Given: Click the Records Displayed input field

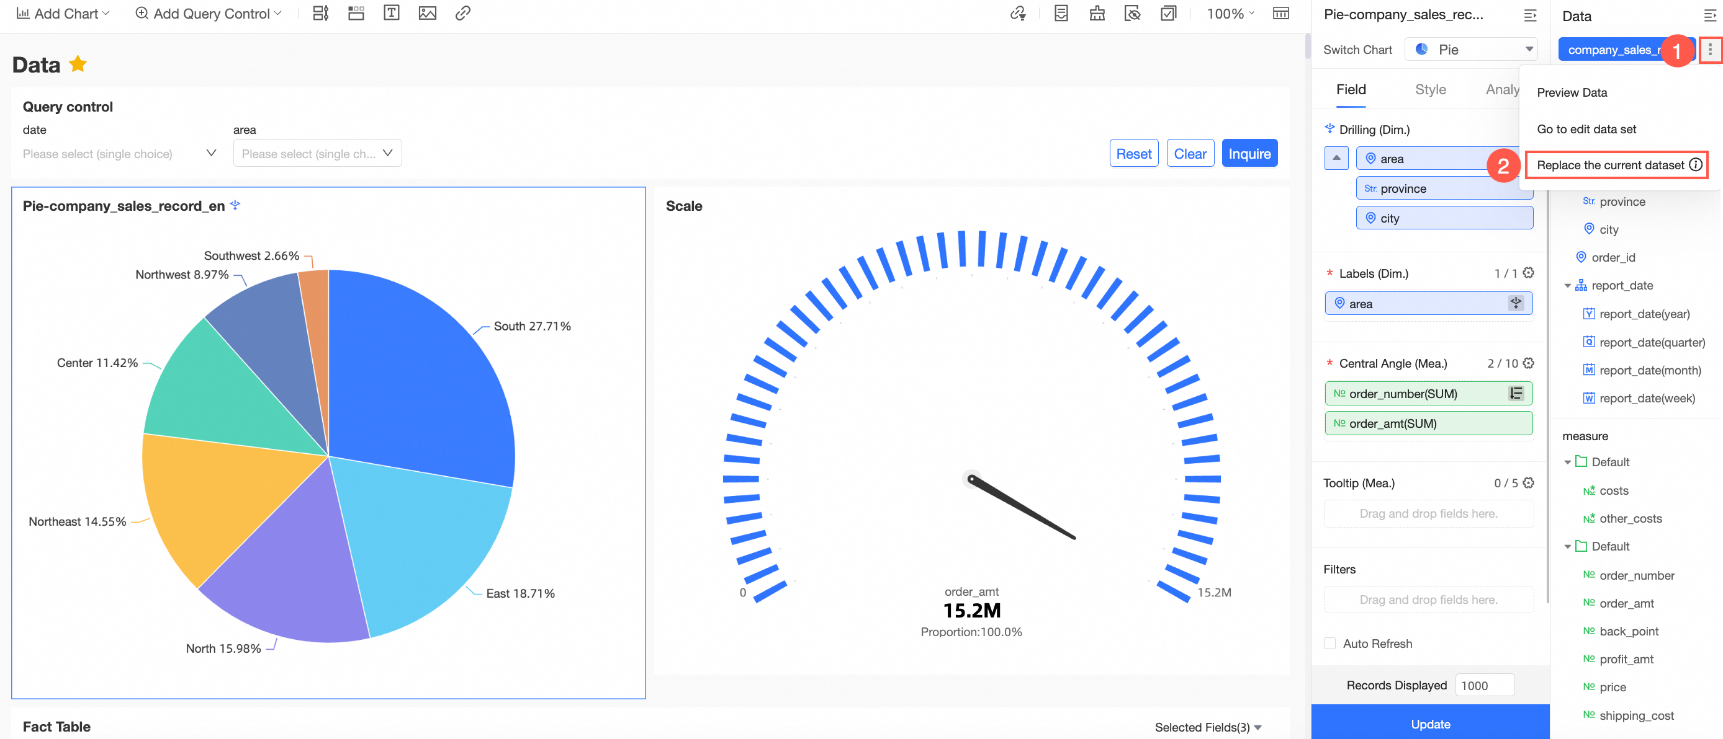Looking at the screenshot, I should 1484,686.
